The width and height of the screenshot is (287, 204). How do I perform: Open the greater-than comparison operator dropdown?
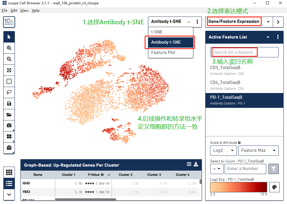point(217,169)
